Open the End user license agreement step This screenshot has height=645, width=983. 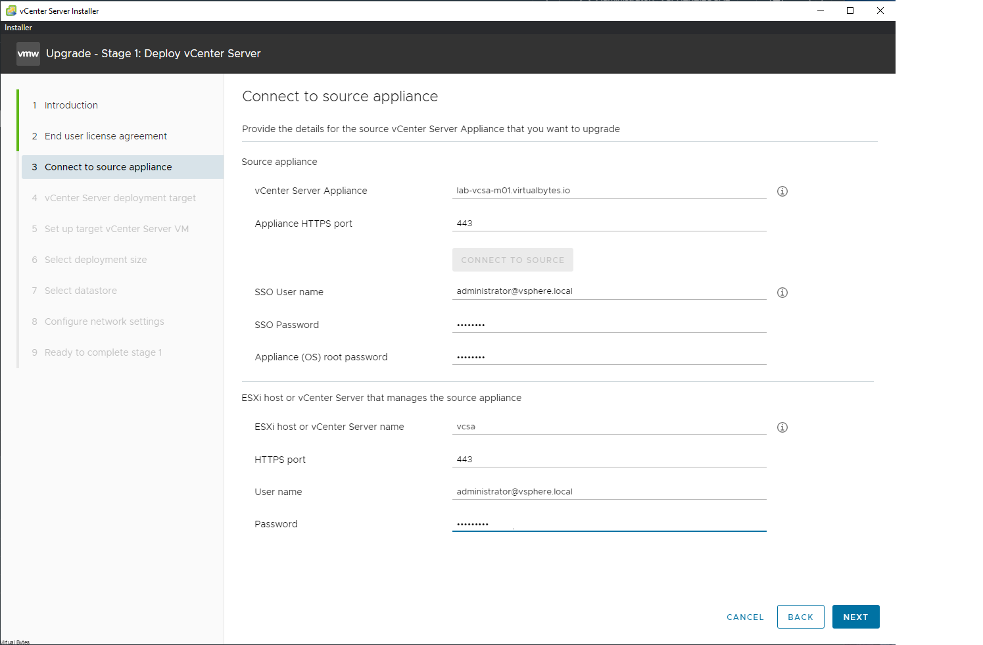point(105,135)
